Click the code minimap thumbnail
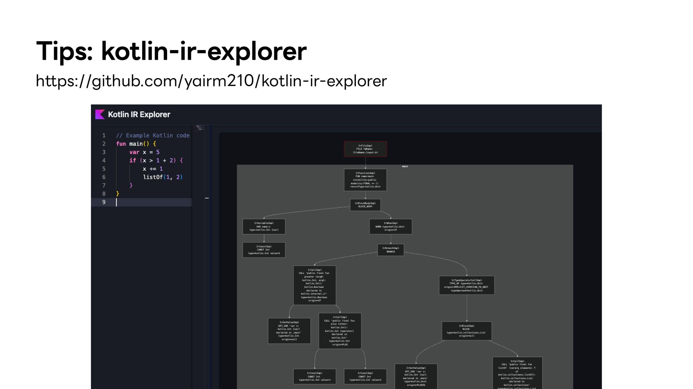This screenshot has height=389, width=693. coord(200,128)
